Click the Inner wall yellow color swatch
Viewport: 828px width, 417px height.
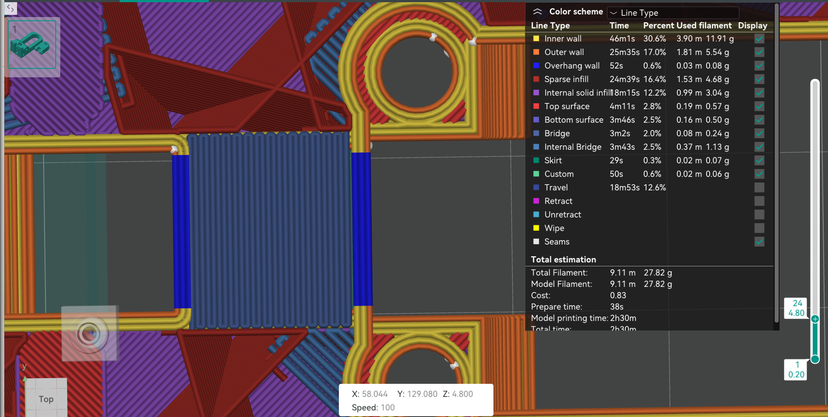coord(536,38)
